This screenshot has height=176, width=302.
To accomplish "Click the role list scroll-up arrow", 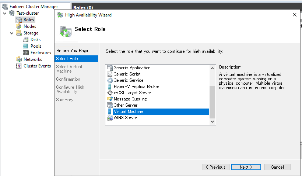I will (x=212, y=68).
